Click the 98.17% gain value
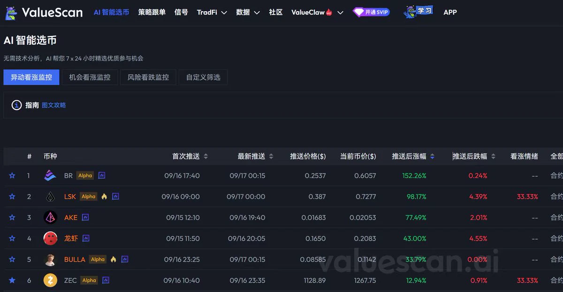The height and width of the screenshot is (292, 563). pyautogui.click(x=417, y=197)
